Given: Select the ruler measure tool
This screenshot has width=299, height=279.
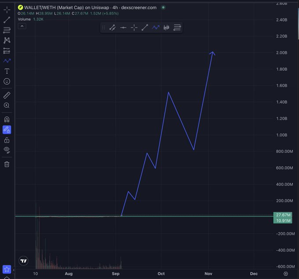Looking at the screenshot, I should 7,95.
